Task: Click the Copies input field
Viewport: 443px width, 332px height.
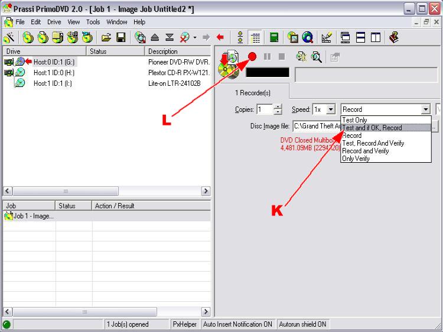Action: pos(265,109)
